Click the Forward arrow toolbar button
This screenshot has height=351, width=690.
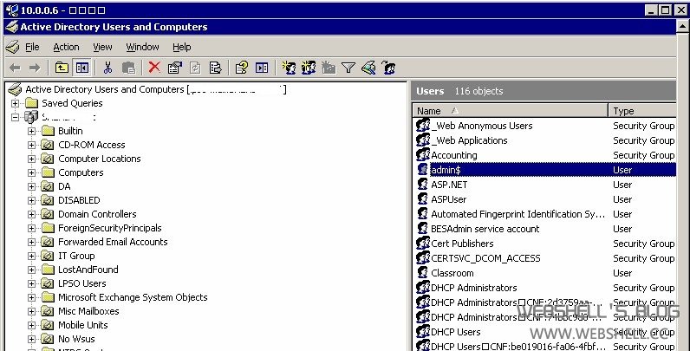(x=35, y=68)
